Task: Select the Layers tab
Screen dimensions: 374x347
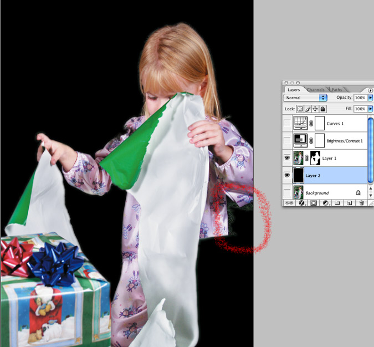Action: pyautogui.click(x=294, y=90)
